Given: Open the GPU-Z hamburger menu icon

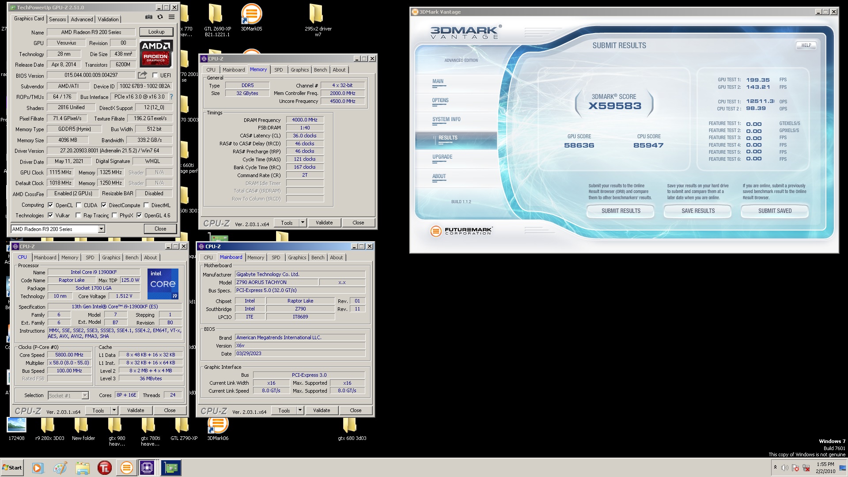Looking at the screenshot, I should (171, 17).
